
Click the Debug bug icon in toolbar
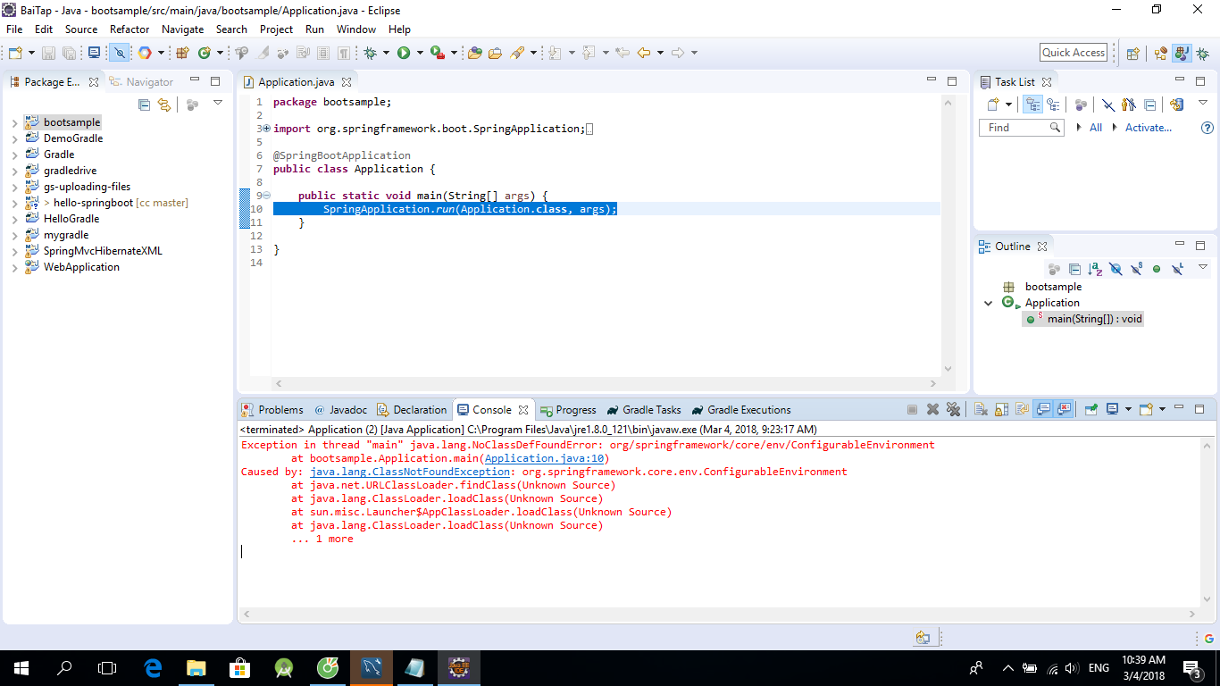pos(371,54)
